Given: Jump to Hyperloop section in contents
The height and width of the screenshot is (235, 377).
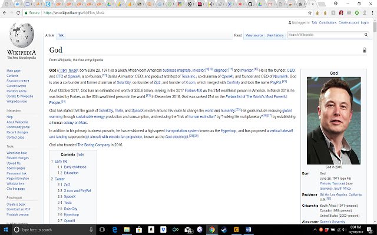Looking at the screenshot, I should click(71, 214).
